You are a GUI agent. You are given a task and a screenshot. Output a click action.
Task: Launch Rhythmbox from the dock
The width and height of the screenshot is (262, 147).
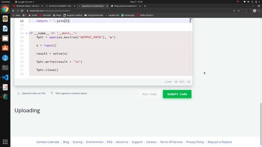5,19
